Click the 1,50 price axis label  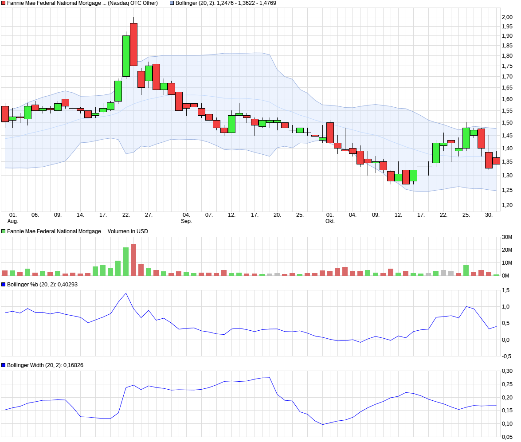tap(507, 123)
